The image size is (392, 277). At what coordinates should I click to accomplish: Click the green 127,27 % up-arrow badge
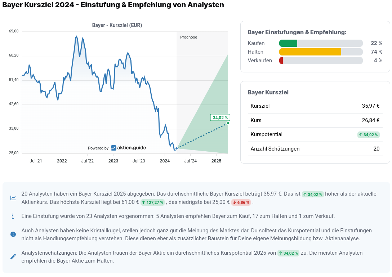pos(152,202)
